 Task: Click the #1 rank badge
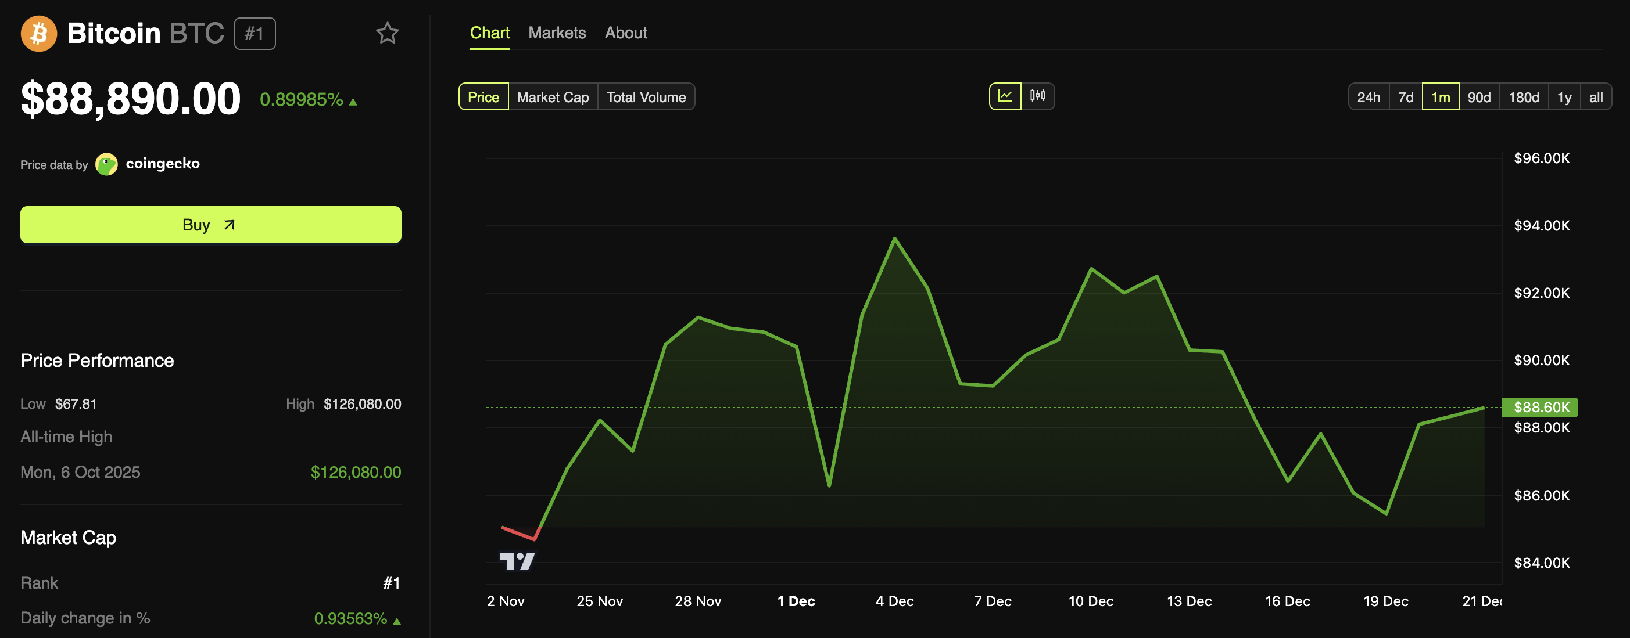(255, 34)
